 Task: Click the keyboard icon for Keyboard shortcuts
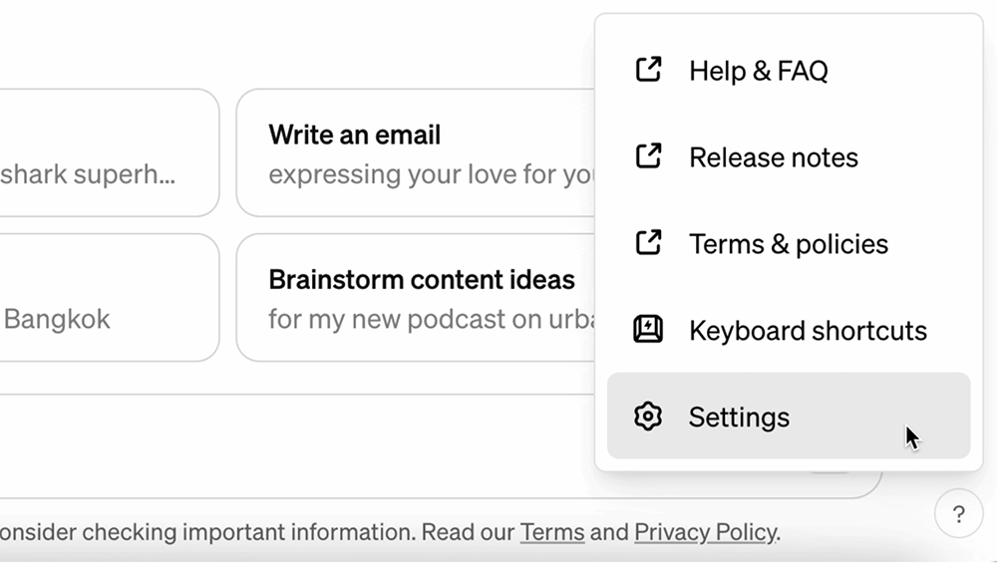648,329
